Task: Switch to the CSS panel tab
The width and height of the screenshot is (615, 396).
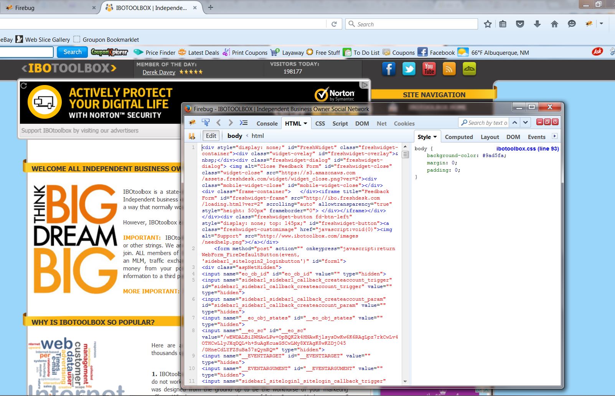Action: click(x=320, y=123)
